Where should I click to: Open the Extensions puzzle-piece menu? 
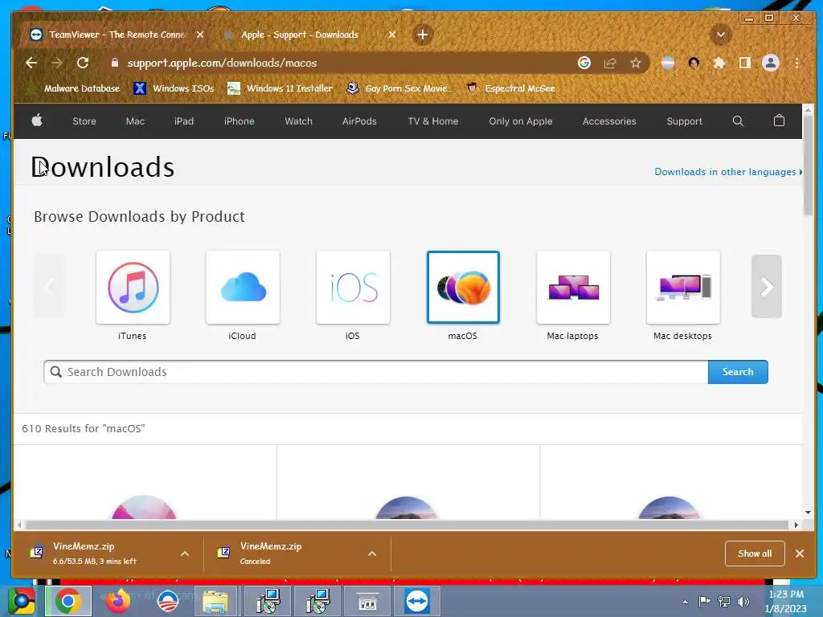pos(719,63)
